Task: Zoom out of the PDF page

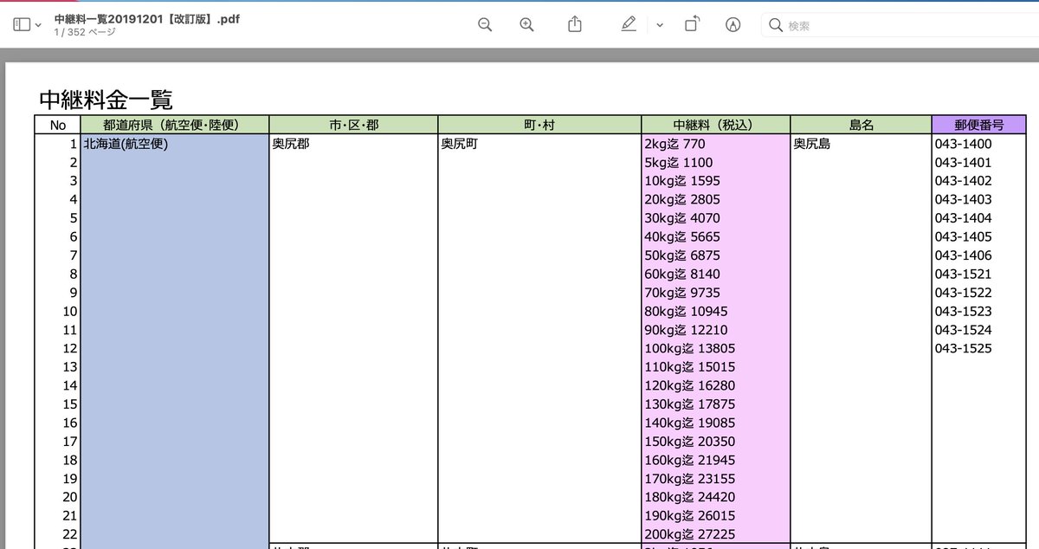Action: (485, 25)
